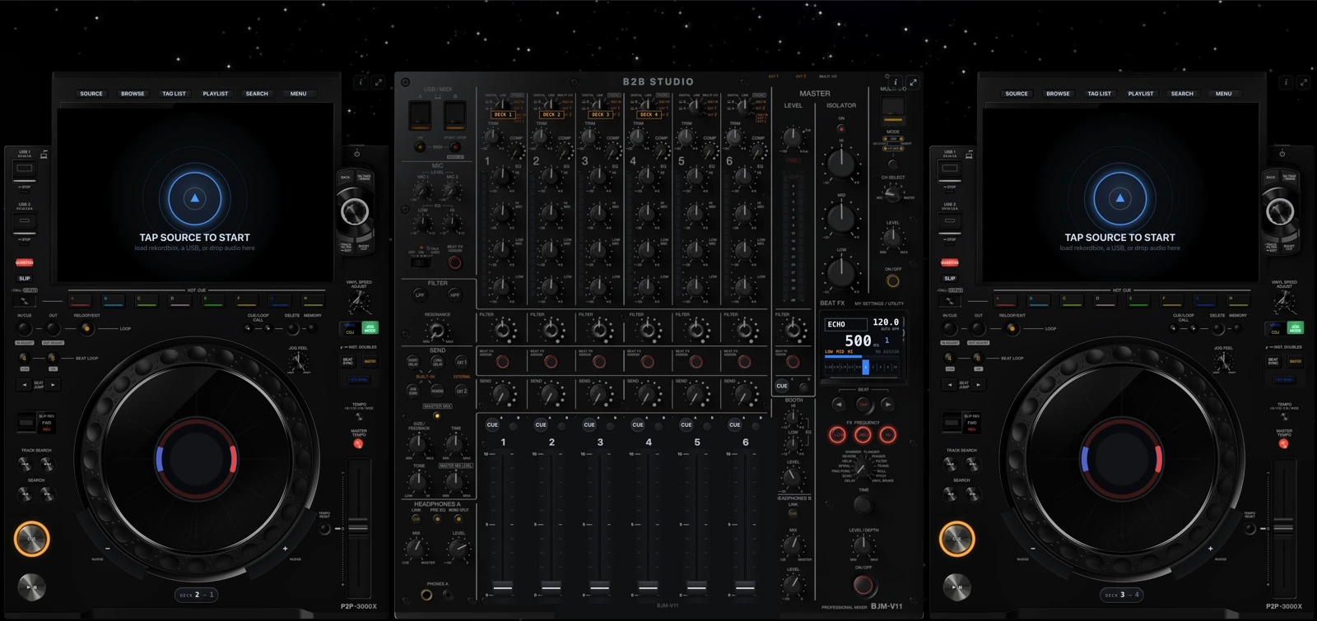Toggle BEAT SYNC on the left deck
This screenshot has height=621, width=1317.
point(349,361)
